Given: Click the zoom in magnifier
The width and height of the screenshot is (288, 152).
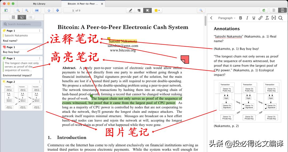Looking at the screenshot, I should coord(26,10).
